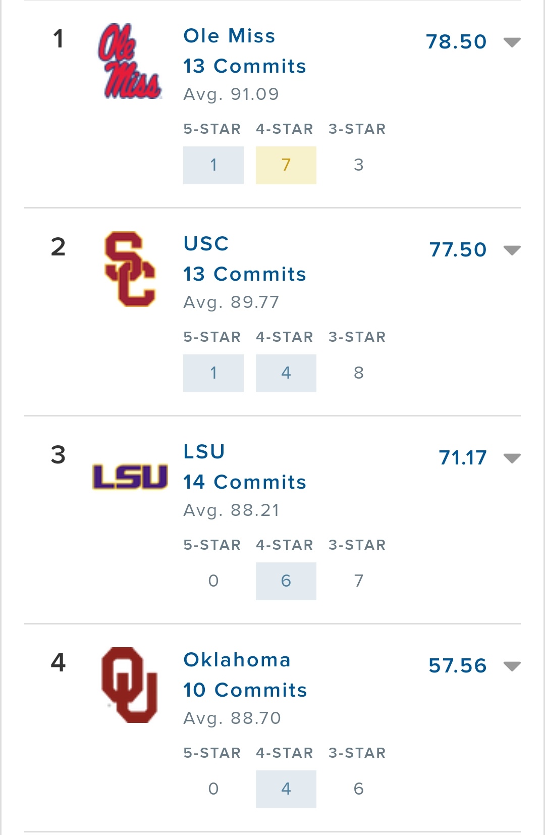Click LSU score 71.17
The height and width of the screenshot is (835, 545).
pyautogui.click(x=462, y=458)
